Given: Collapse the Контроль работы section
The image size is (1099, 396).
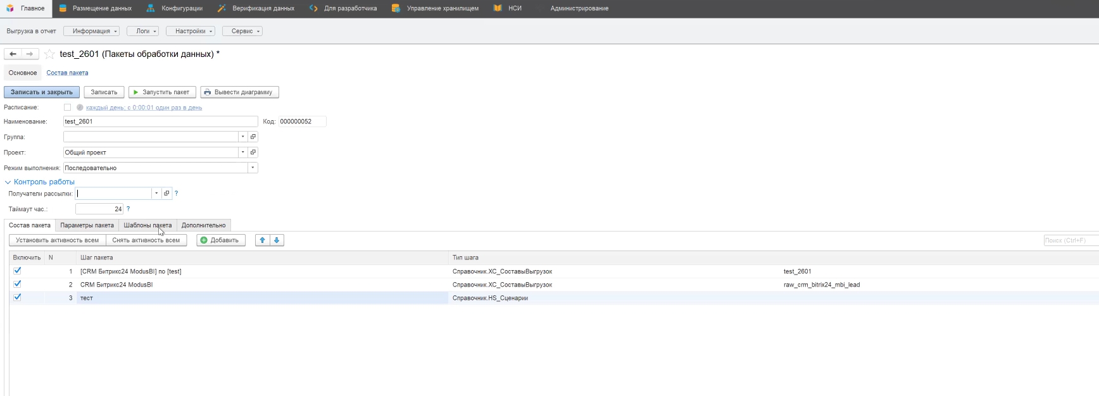Looking at the screenshot, I should [8, 182].
